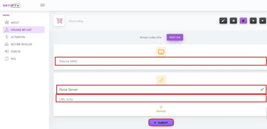Click the SET IPTV logo
Image resolution: width=267 pixels, height=129 pixels.
tap(11, 5)
